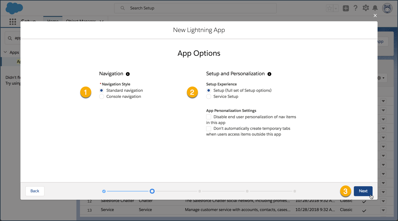
Task: Open the global actions plus icon
Action: click(346, 8)
